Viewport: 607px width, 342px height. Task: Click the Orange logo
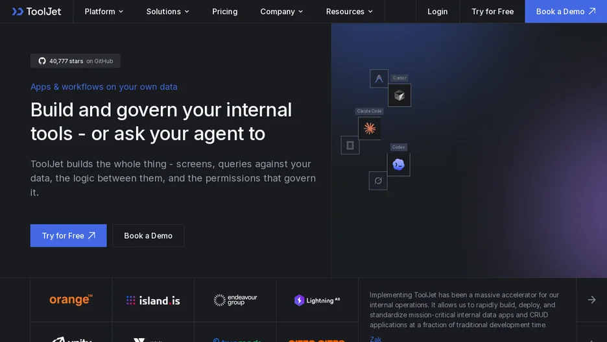click(x=71, y=300)
